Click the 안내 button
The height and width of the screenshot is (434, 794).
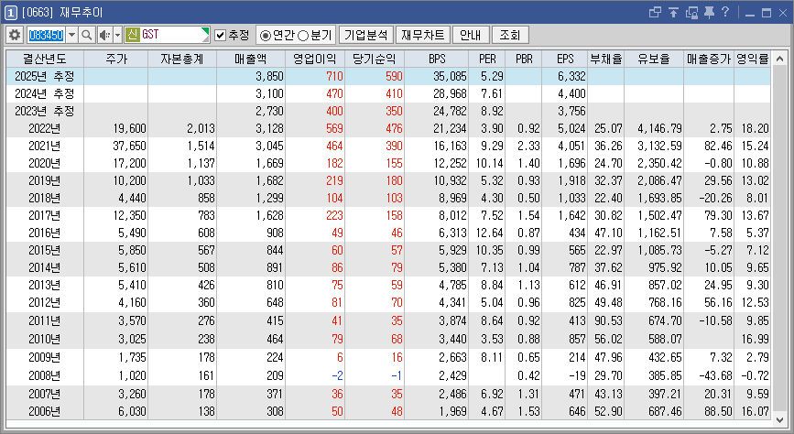[x=471, y=35]
